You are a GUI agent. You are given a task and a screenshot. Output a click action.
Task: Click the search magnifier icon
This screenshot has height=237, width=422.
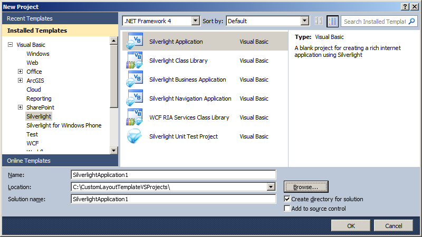pyautogui.click(x=412, y=21)
